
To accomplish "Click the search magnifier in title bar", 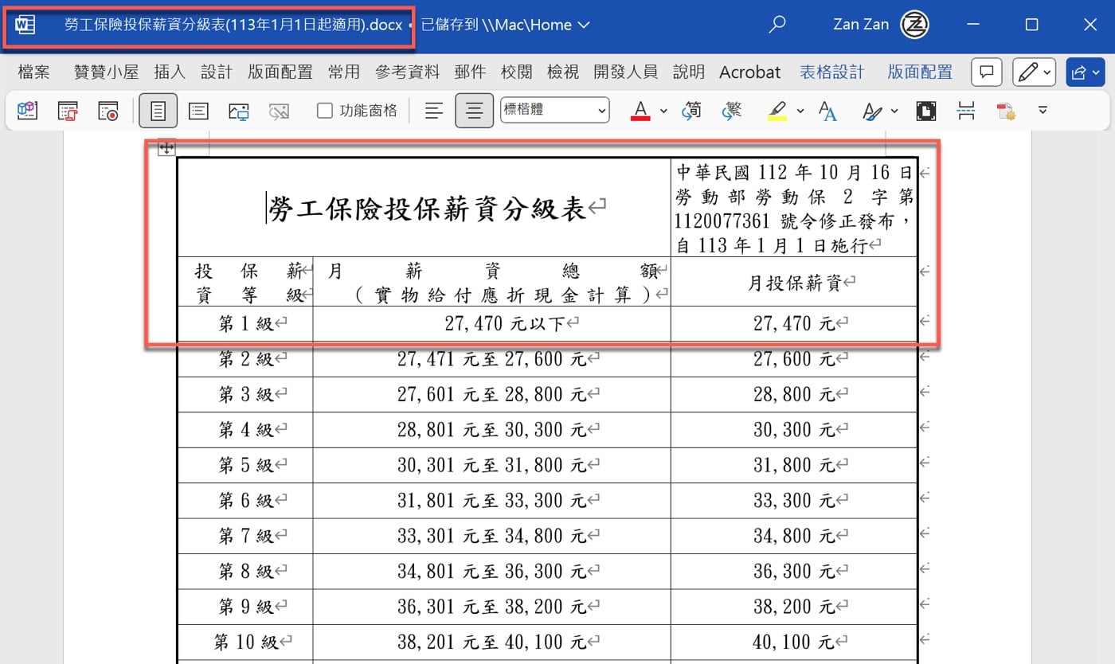I will tap(777, 25).
